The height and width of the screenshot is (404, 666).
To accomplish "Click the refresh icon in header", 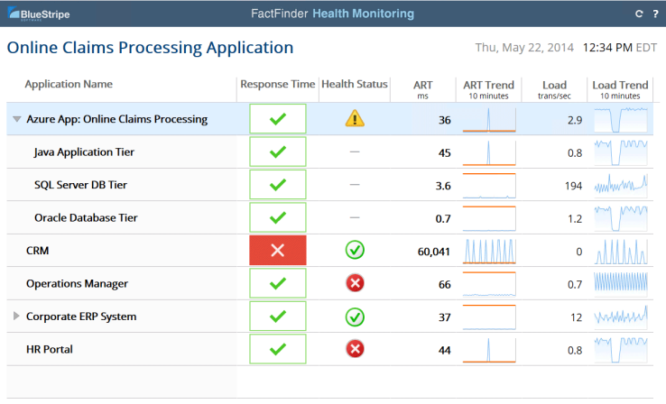I will click(x=639, y=14).
